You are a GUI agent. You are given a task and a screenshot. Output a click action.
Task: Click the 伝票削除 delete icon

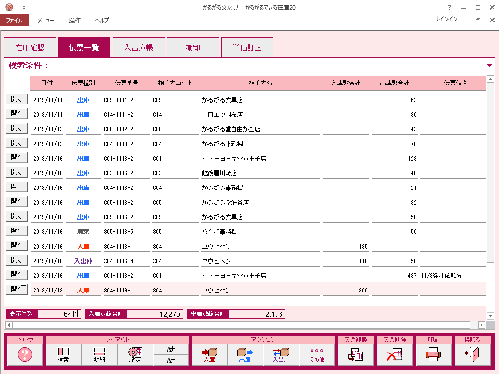[395, 354]
